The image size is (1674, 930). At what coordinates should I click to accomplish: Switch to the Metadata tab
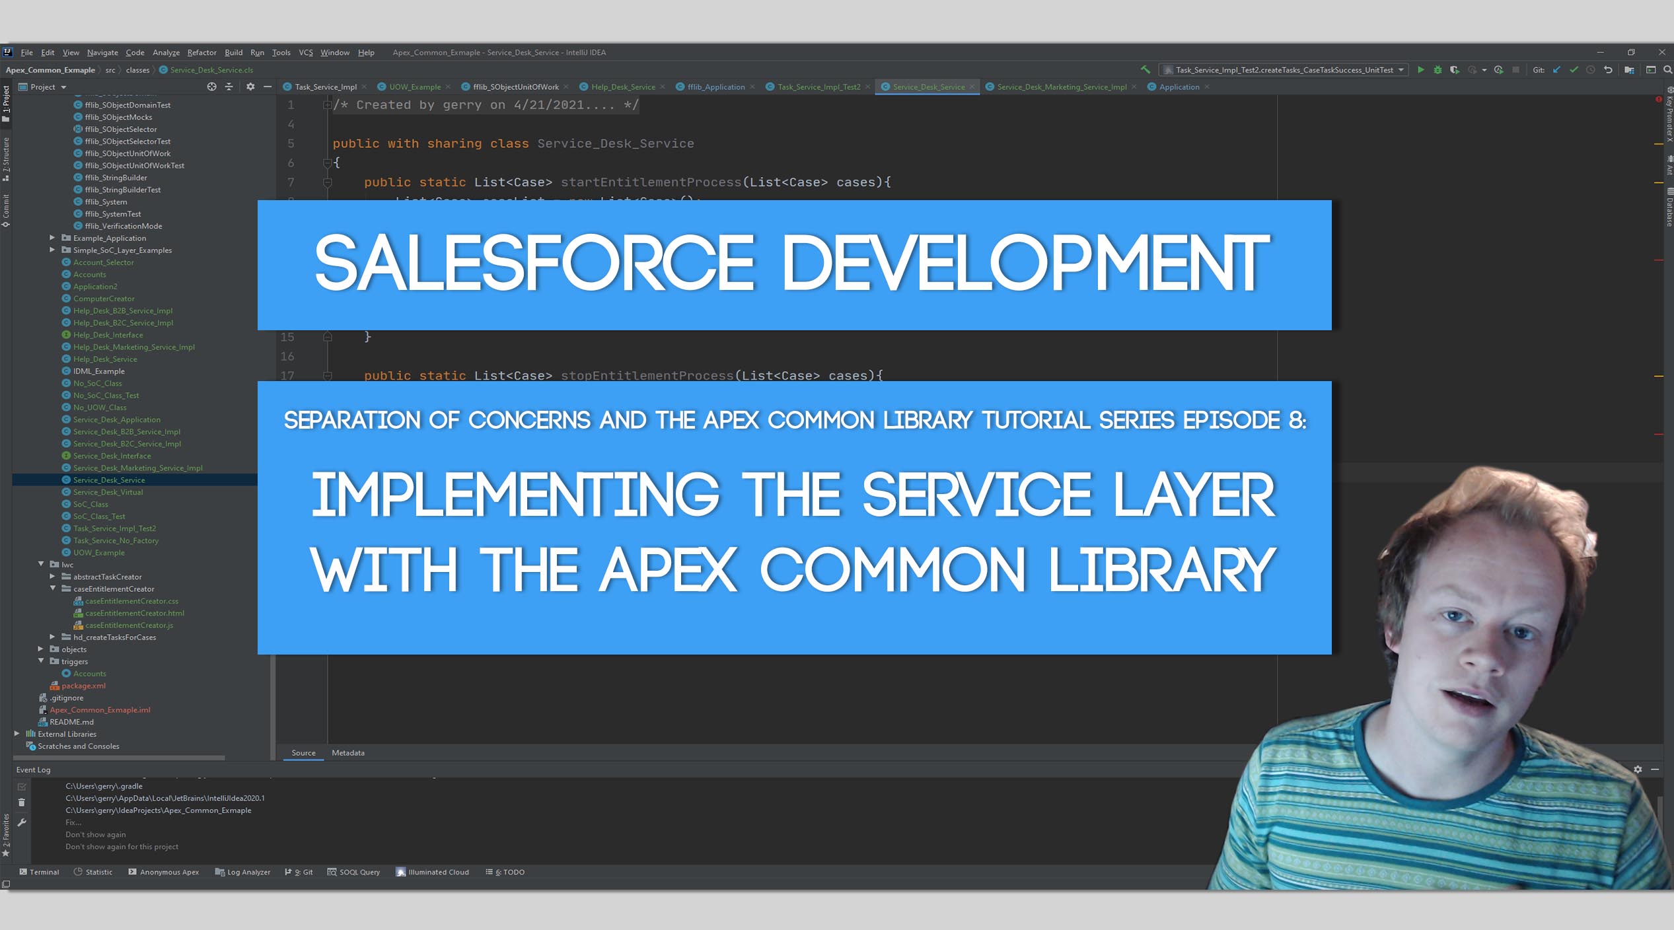[347, 753]
